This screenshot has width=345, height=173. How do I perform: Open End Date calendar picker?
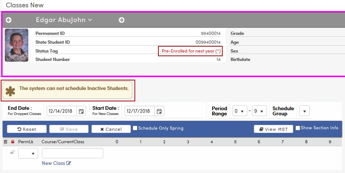coord(81,111)
